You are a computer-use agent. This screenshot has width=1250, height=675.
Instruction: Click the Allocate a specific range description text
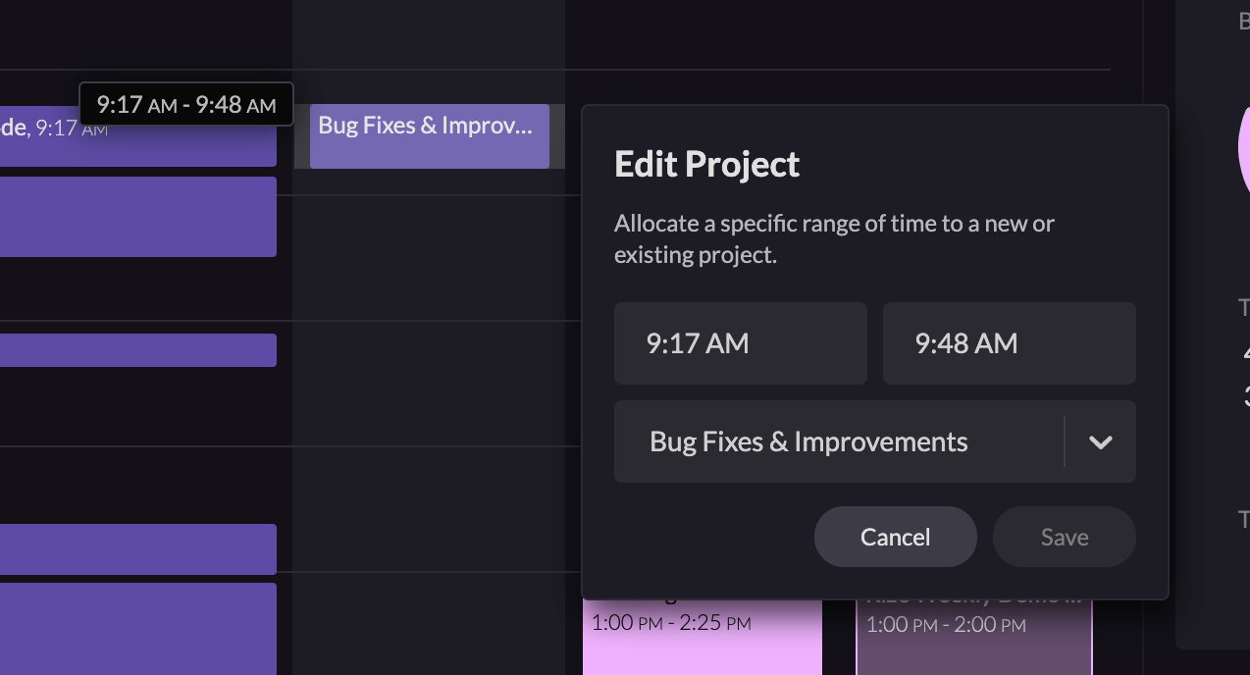pyautogui.click(x=834, y=239)
